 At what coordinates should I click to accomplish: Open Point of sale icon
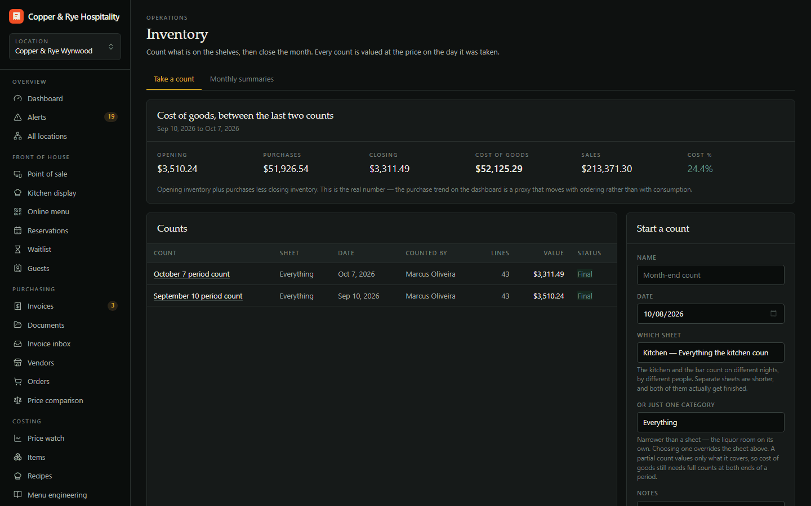click(x=17, y=174)
